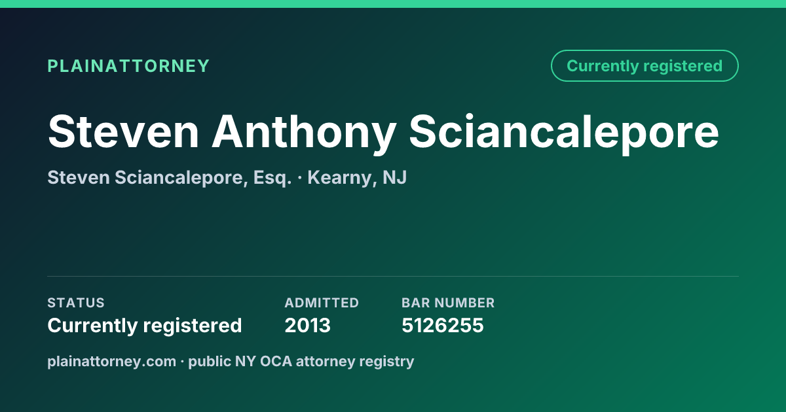
Task: Click the BAR NUMBER field label
Action: click(448, 303)
